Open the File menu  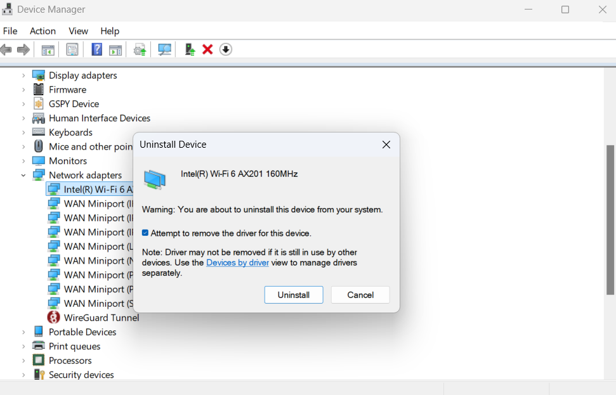click(10, 31)
